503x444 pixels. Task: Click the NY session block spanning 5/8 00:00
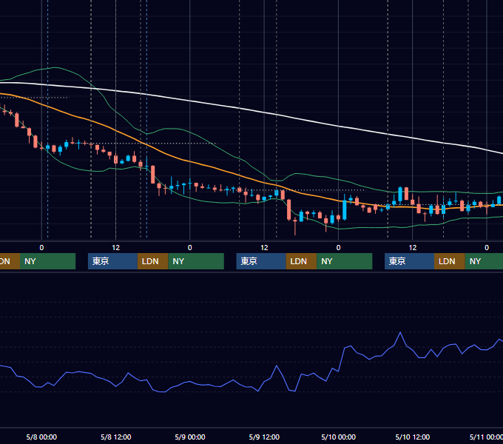coord(47,261)
